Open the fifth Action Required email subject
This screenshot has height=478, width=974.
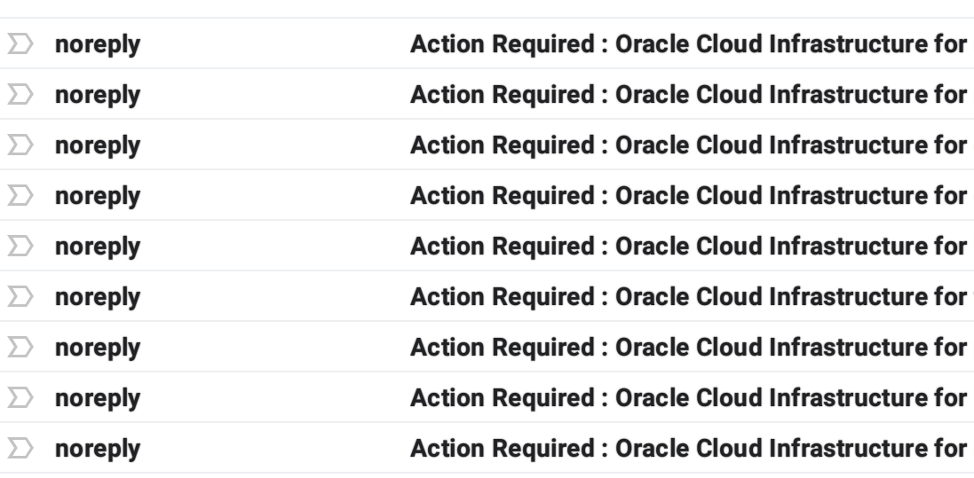tap(688, 247)
